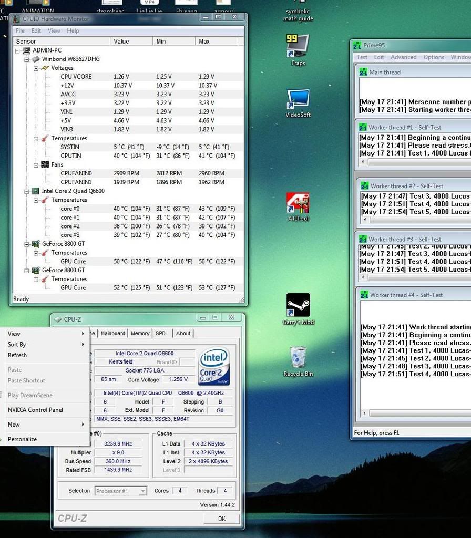This screenshot has height=538, width=471.
Task: Click the graphics card icon of the upper GeForce 8800 GT
Action: [36, 244]
